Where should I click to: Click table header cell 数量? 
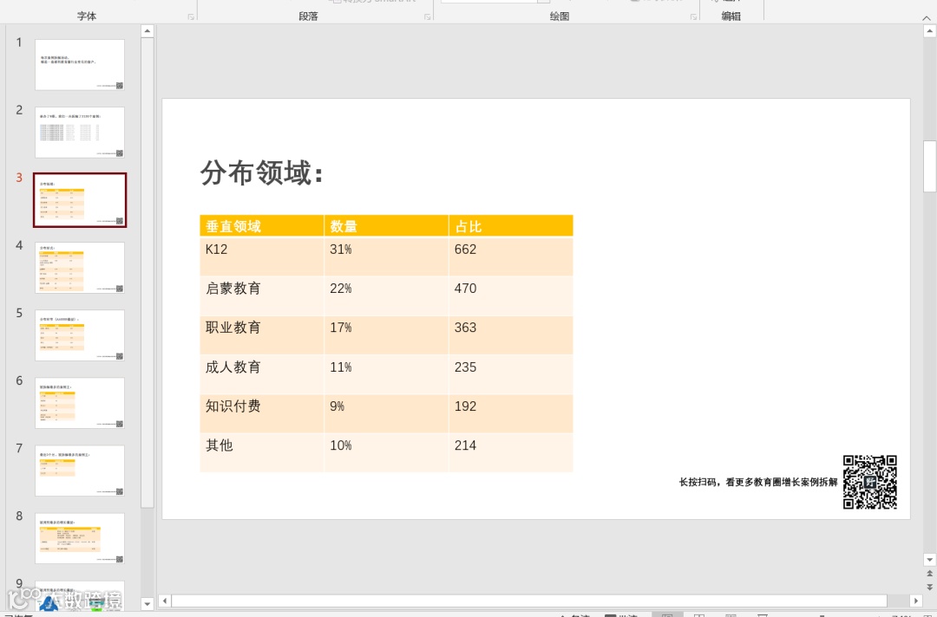point(386,226)
